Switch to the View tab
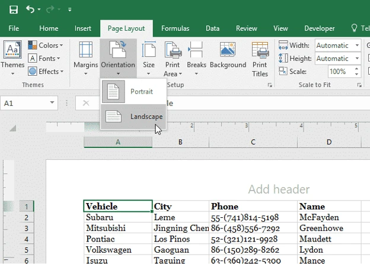Viewport: 370px width, 264px height. (x=280, y=28)
